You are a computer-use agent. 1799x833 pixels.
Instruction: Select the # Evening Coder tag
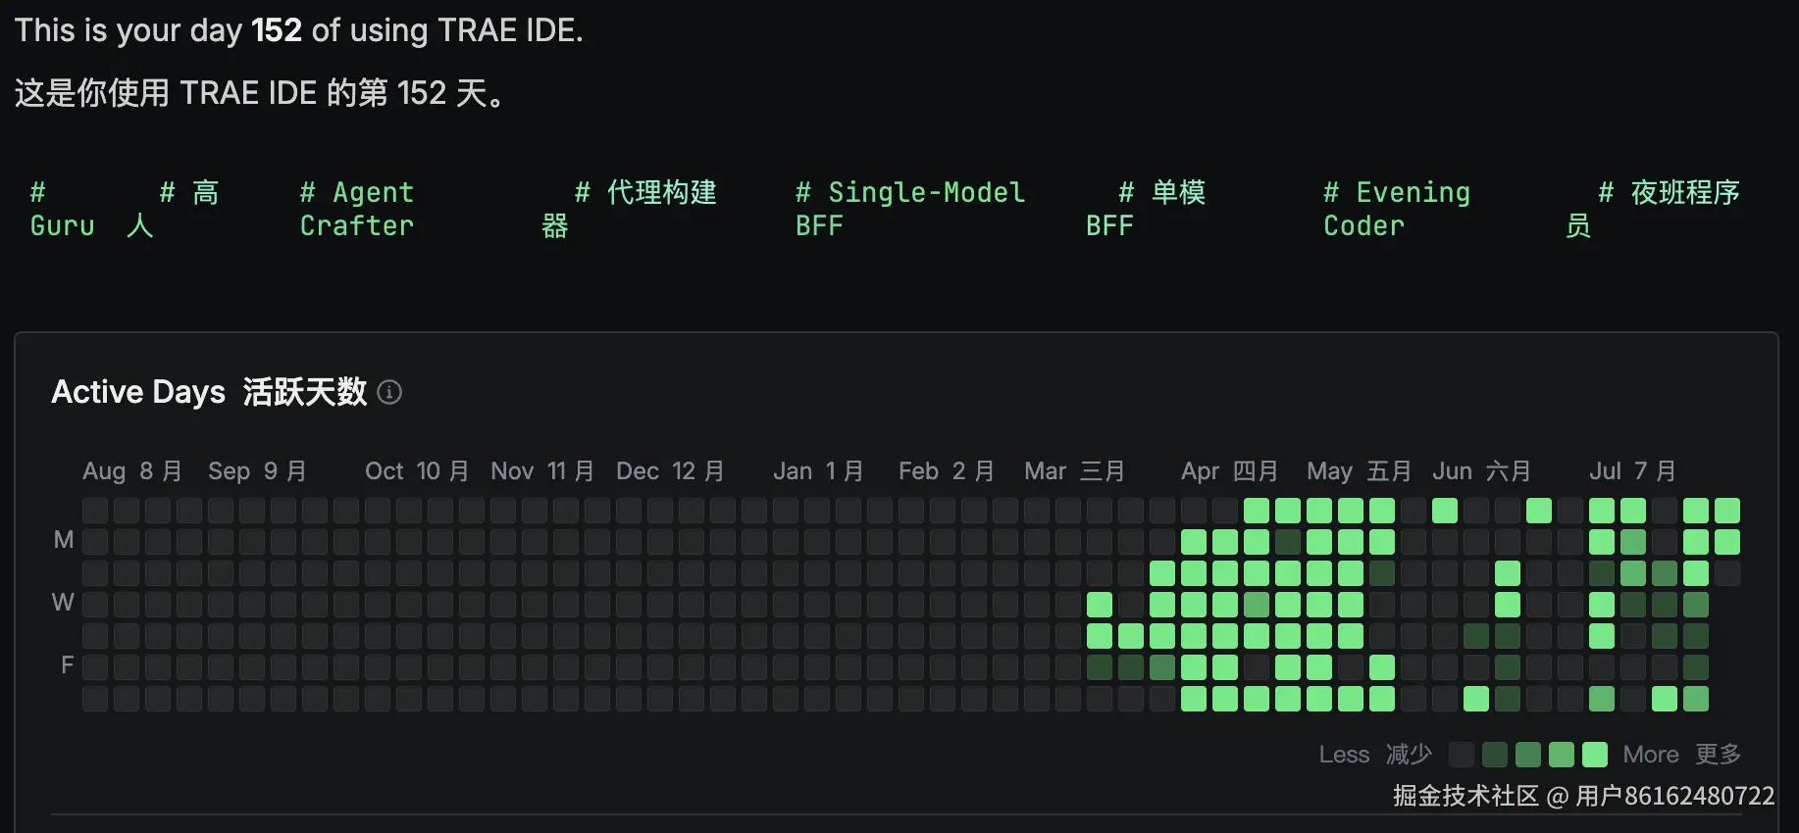coord(1397,209)
